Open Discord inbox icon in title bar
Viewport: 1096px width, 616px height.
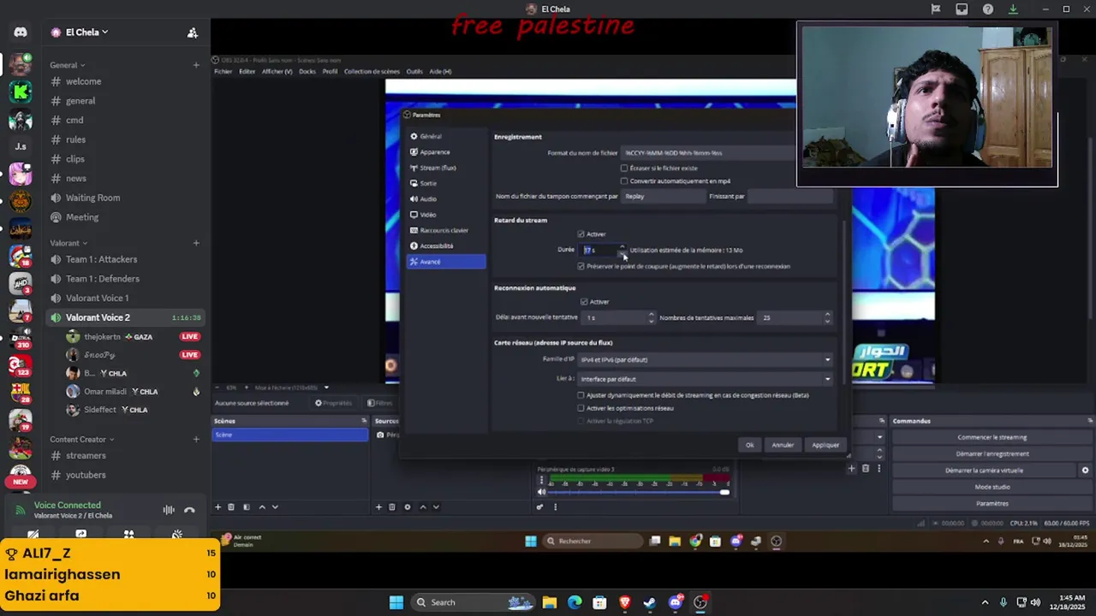962,9
